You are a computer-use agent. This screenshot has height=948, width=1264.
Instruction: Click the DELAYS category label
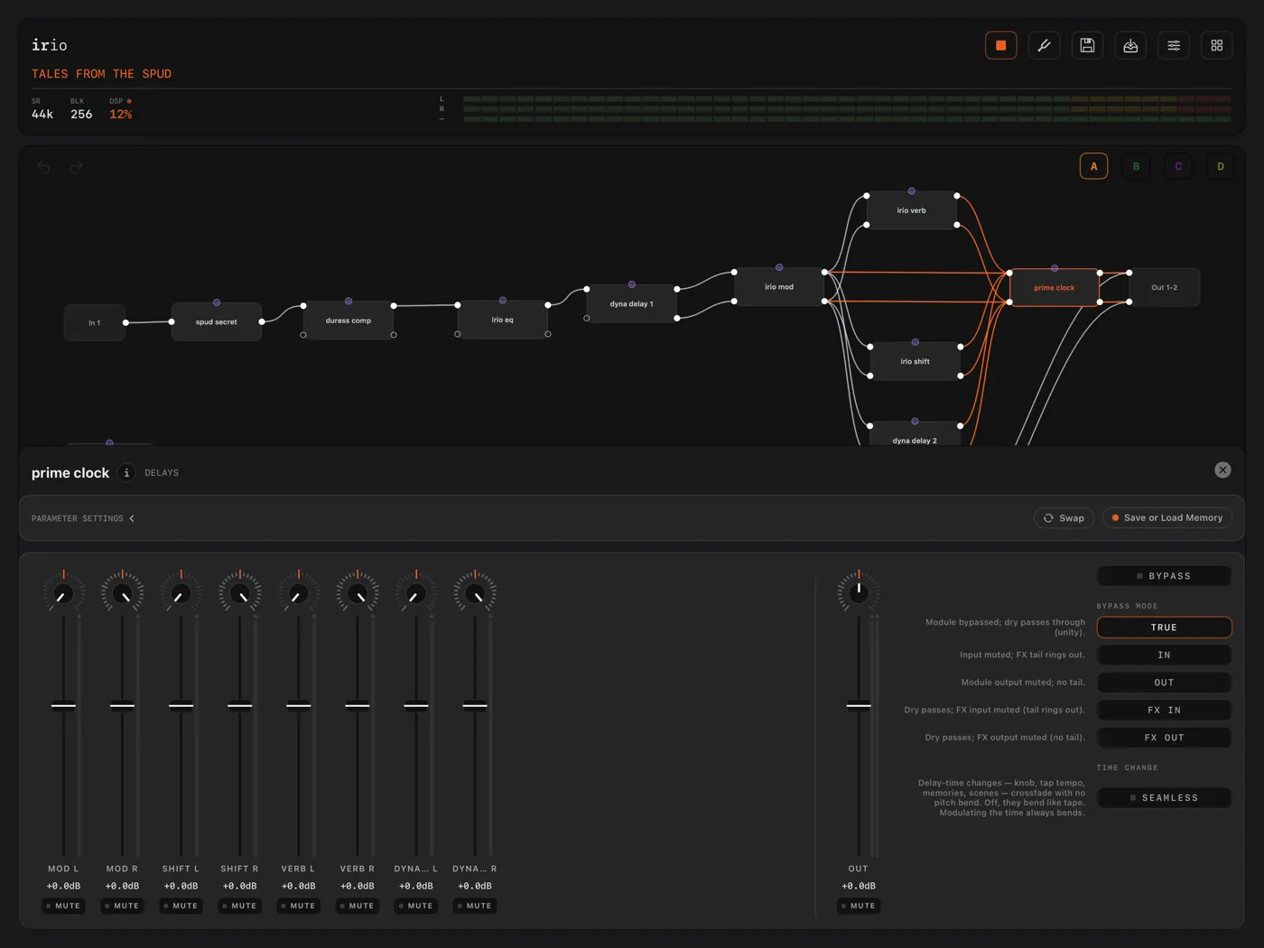162,473
